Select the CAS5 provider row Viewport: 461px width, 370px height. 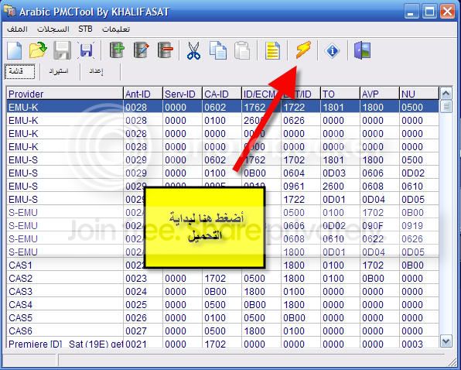(223, 318)
